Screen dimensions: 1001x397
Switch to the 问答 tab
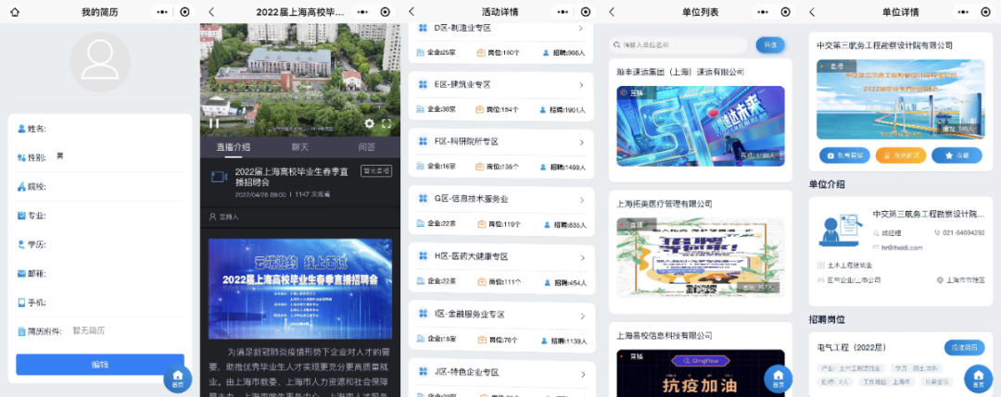point(366,147)
